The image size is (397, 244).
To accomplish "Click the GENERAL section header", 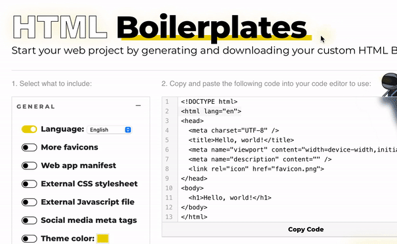I will (36, 106).
